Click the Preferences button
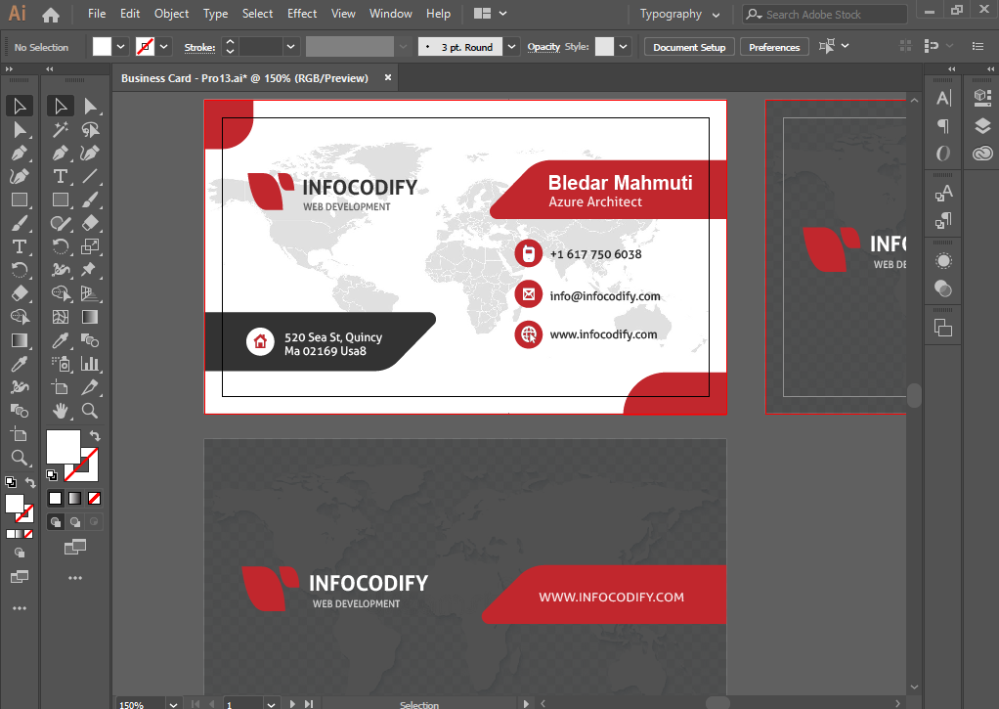 click(774, 47)
